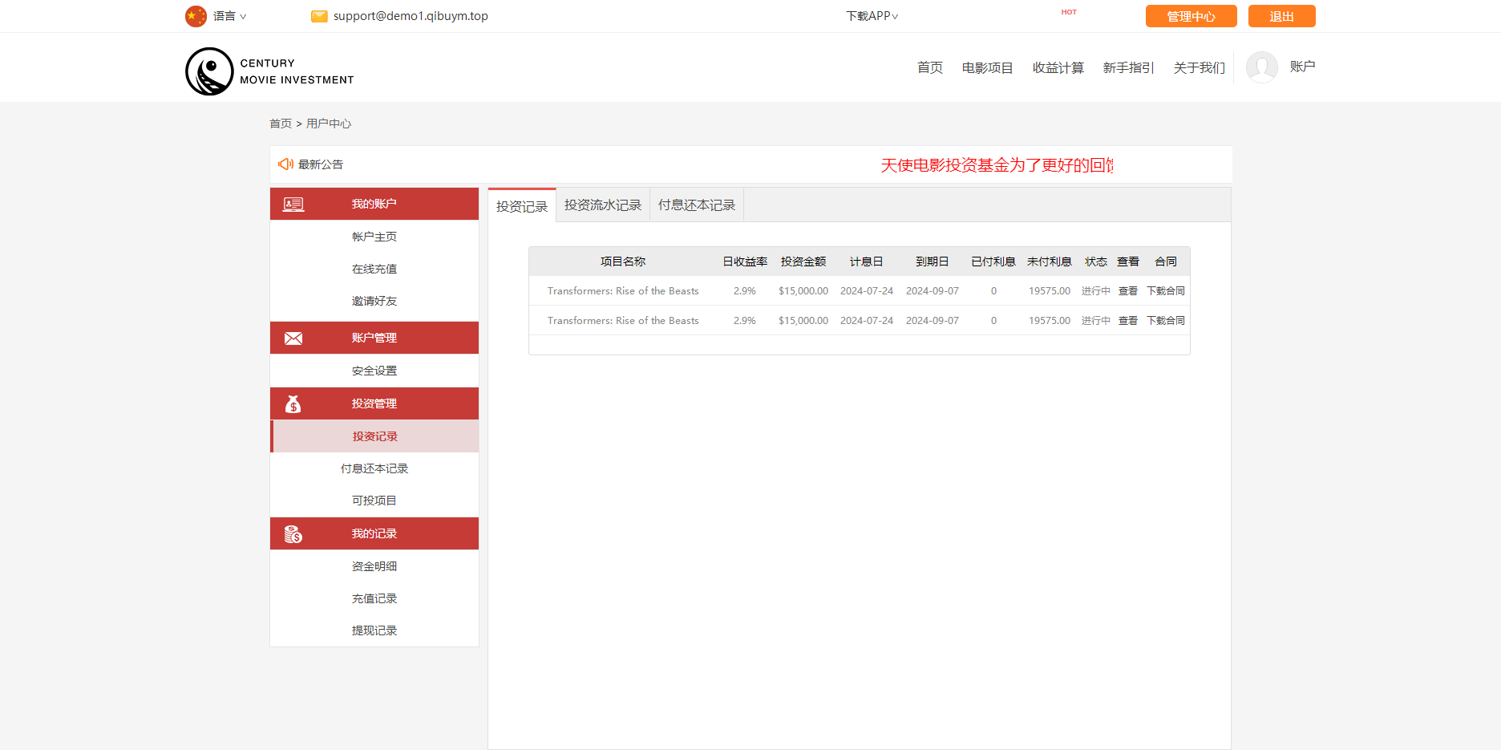The image size is (1501, 750).
Task: Click the 投资管理 money bag icon
Action: (293, 404)
